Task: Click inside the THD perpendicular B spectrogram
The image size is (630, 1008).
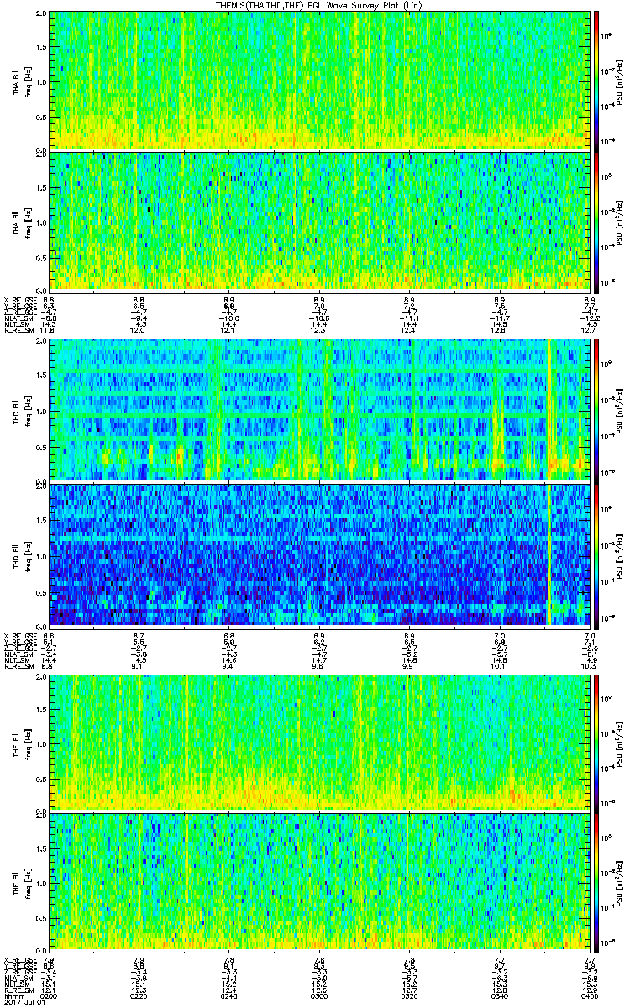Action: coord(319,409)
